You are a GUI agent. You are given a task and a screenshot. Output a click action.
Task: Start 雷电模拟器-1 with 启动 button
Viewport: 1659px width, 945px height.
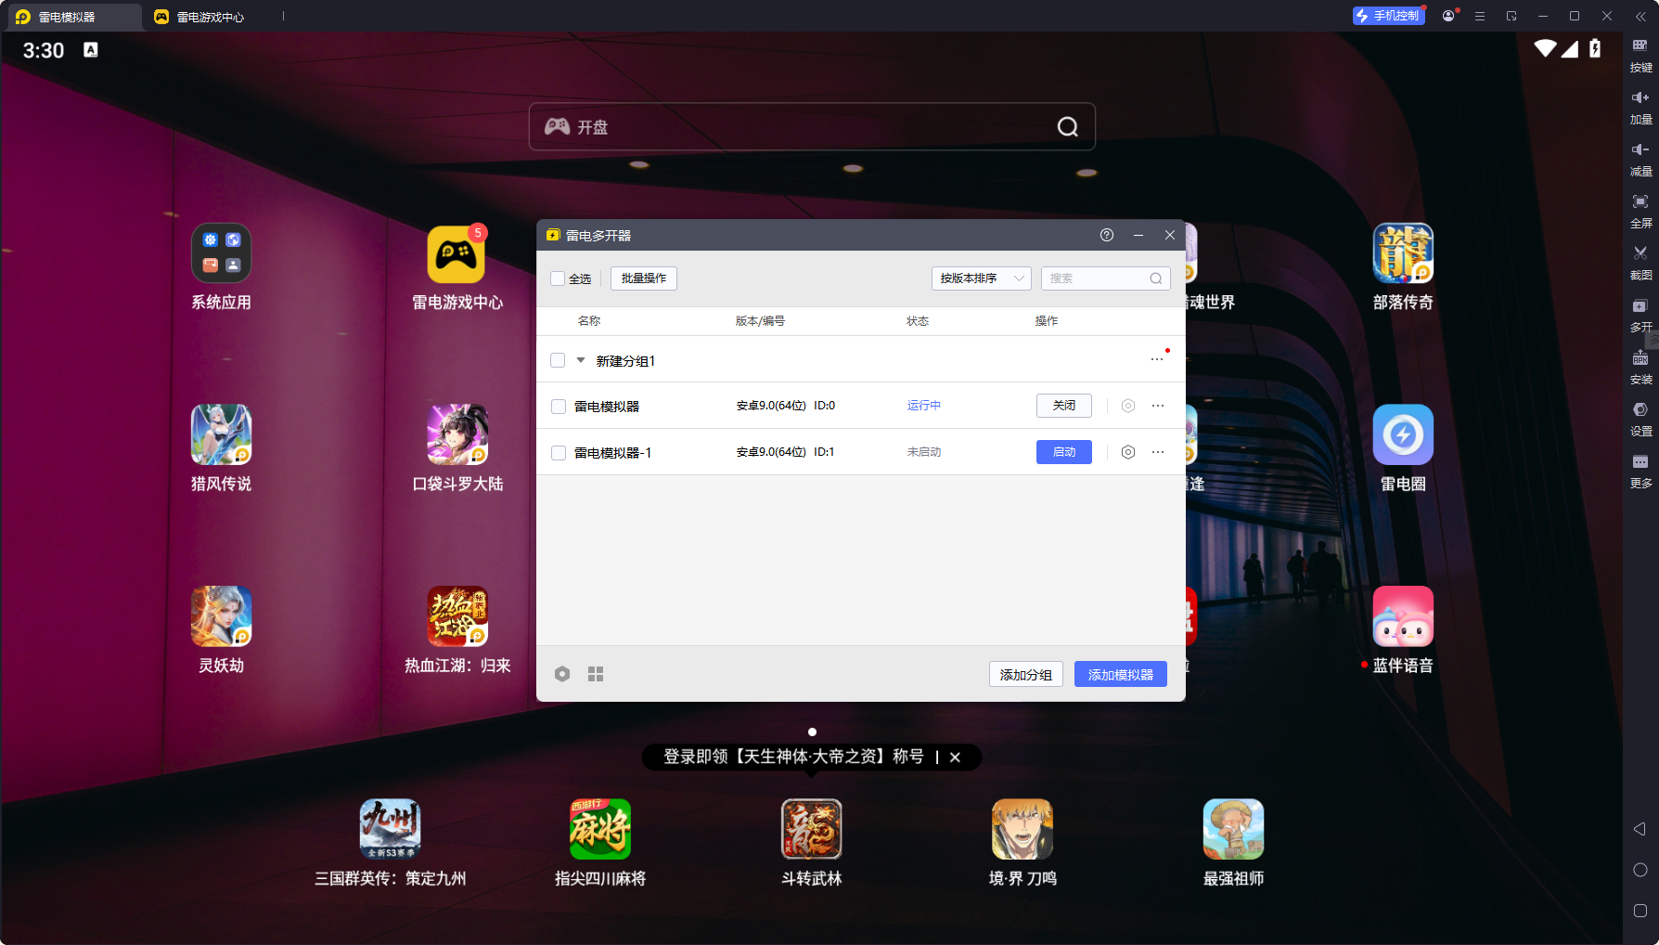(x=1064, y=452)
